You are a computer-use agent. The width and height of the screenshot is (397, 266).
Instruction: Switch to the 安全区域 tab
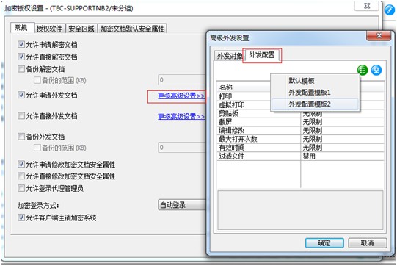[x=81, y=29]
